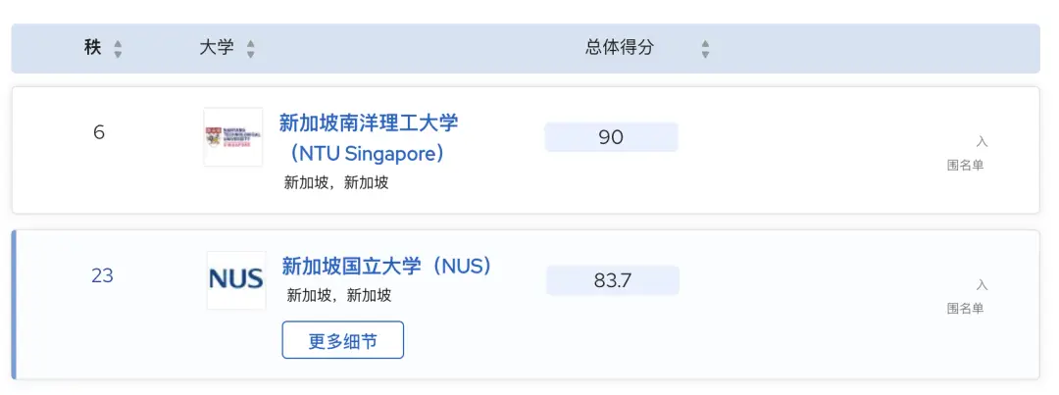Viewport: 1059px width, 395px height.
Task: Sort by the 总体得分 column label
Action: point(620,47)
